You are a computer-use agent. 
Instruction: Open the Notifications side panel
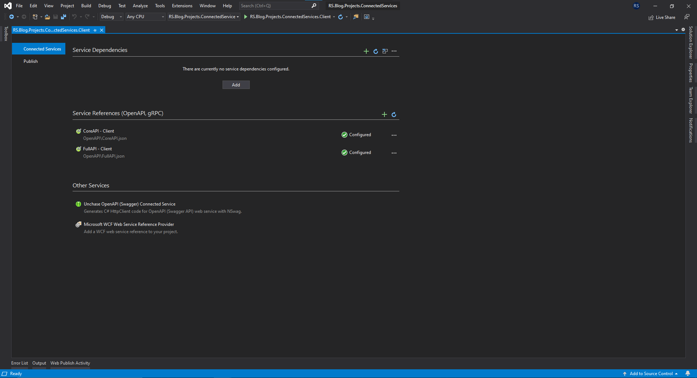(x=691, y=130)
